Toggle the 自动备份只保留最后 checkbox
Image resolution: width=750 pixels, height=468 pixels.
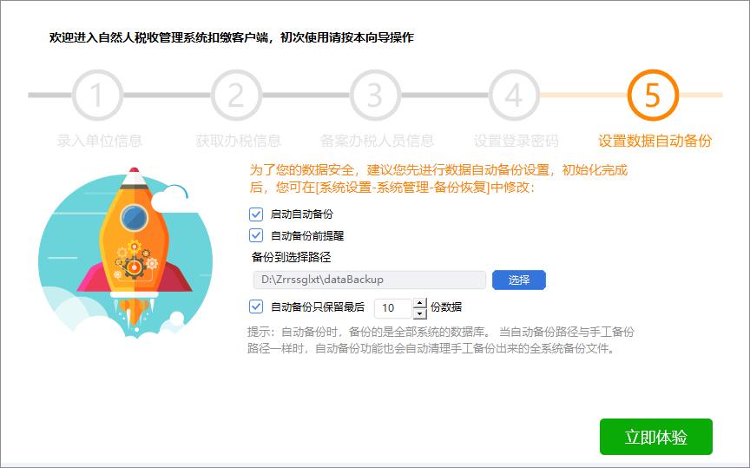pyautogui.click(x=256, y=307)
